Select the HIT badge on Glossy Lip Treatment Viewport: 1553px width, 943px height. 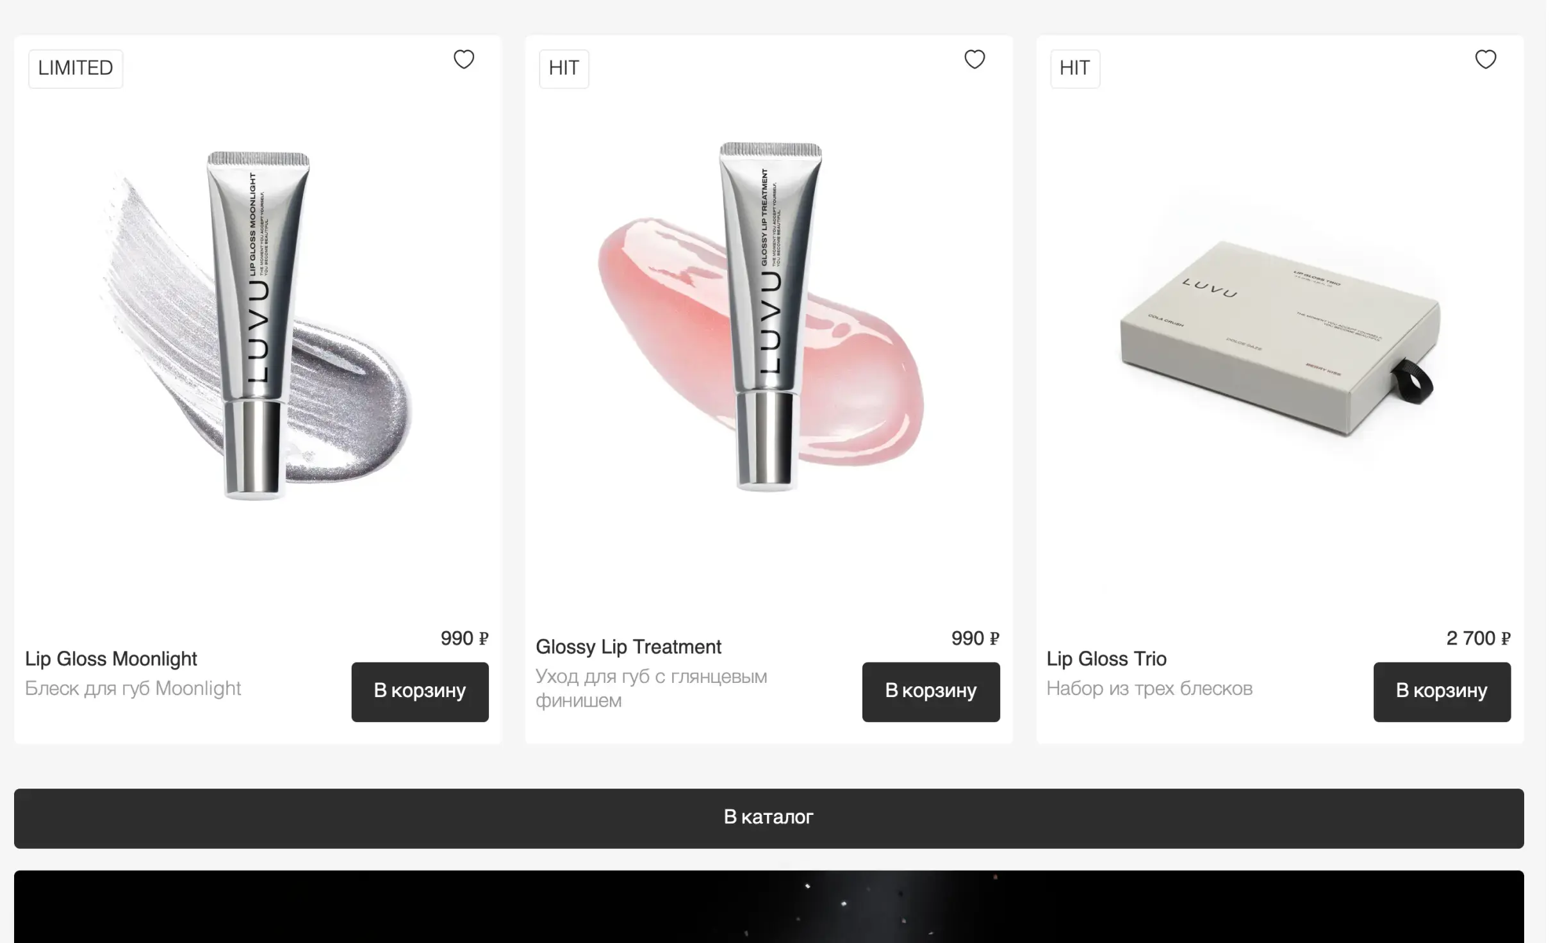click(564, 69)
